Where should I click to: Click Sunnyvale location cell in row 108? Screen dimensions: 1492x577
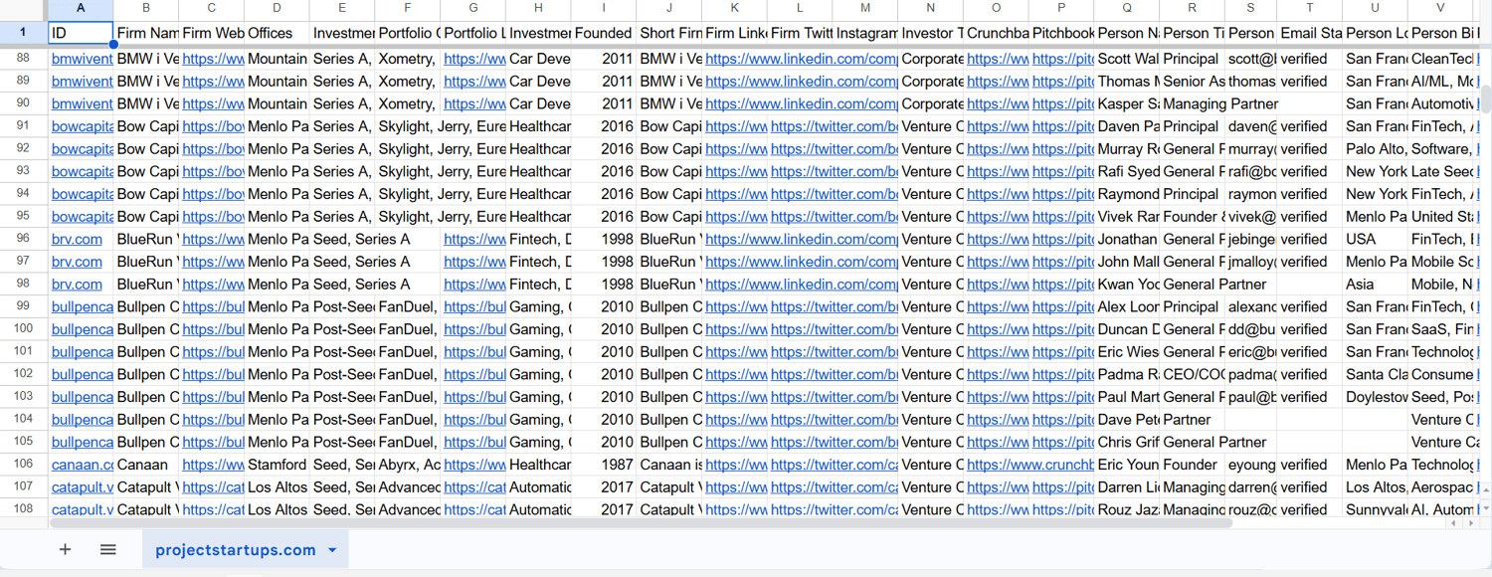[1376, 509]
